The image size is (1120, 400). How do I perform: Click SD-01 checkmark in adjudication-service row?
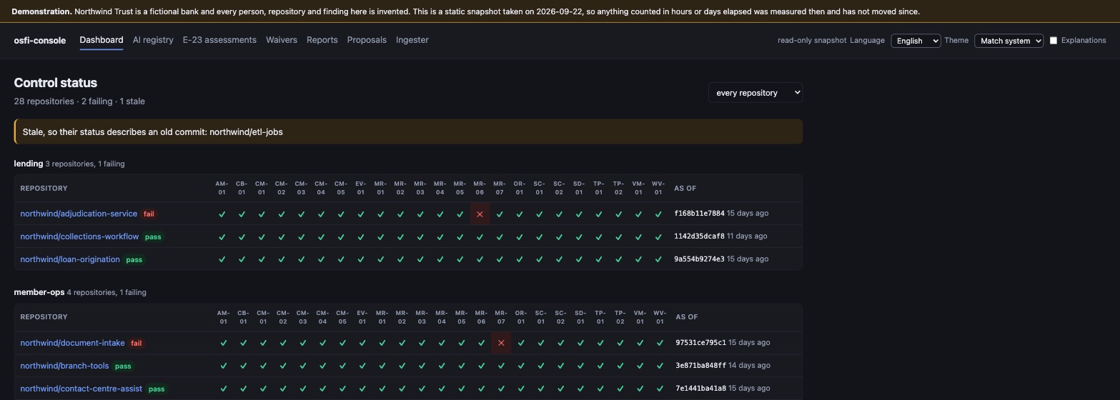coord(579,214)
